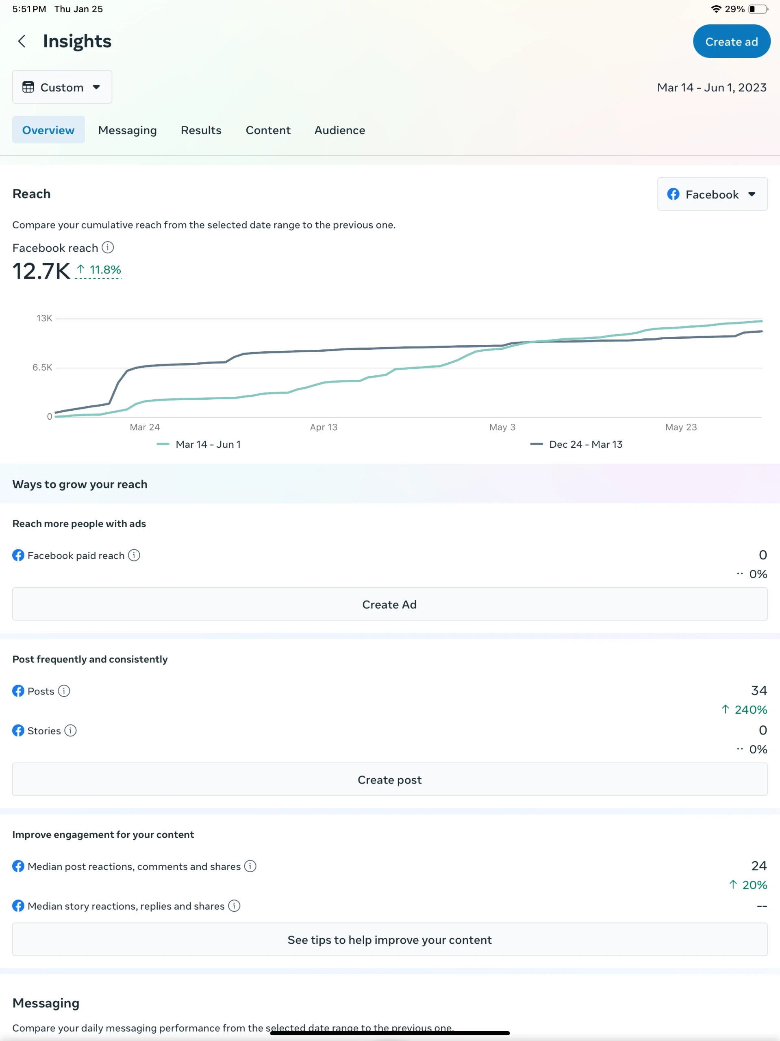Open info for median story reactions
Image resolution: width=780 pixels, height=1041 pixels.
coord(234,906)
